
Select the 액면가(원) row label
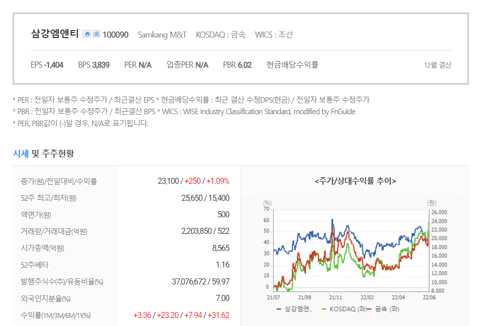[36, 215]
